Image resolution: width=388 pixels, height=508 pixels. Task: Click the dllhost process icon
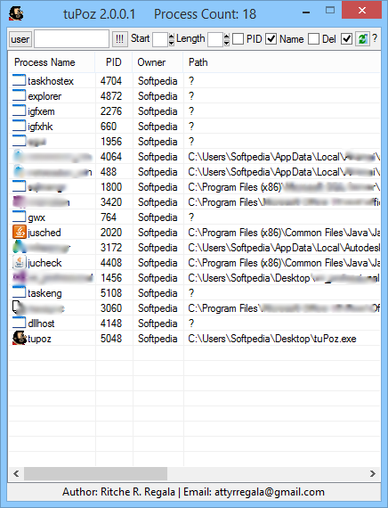19,323
